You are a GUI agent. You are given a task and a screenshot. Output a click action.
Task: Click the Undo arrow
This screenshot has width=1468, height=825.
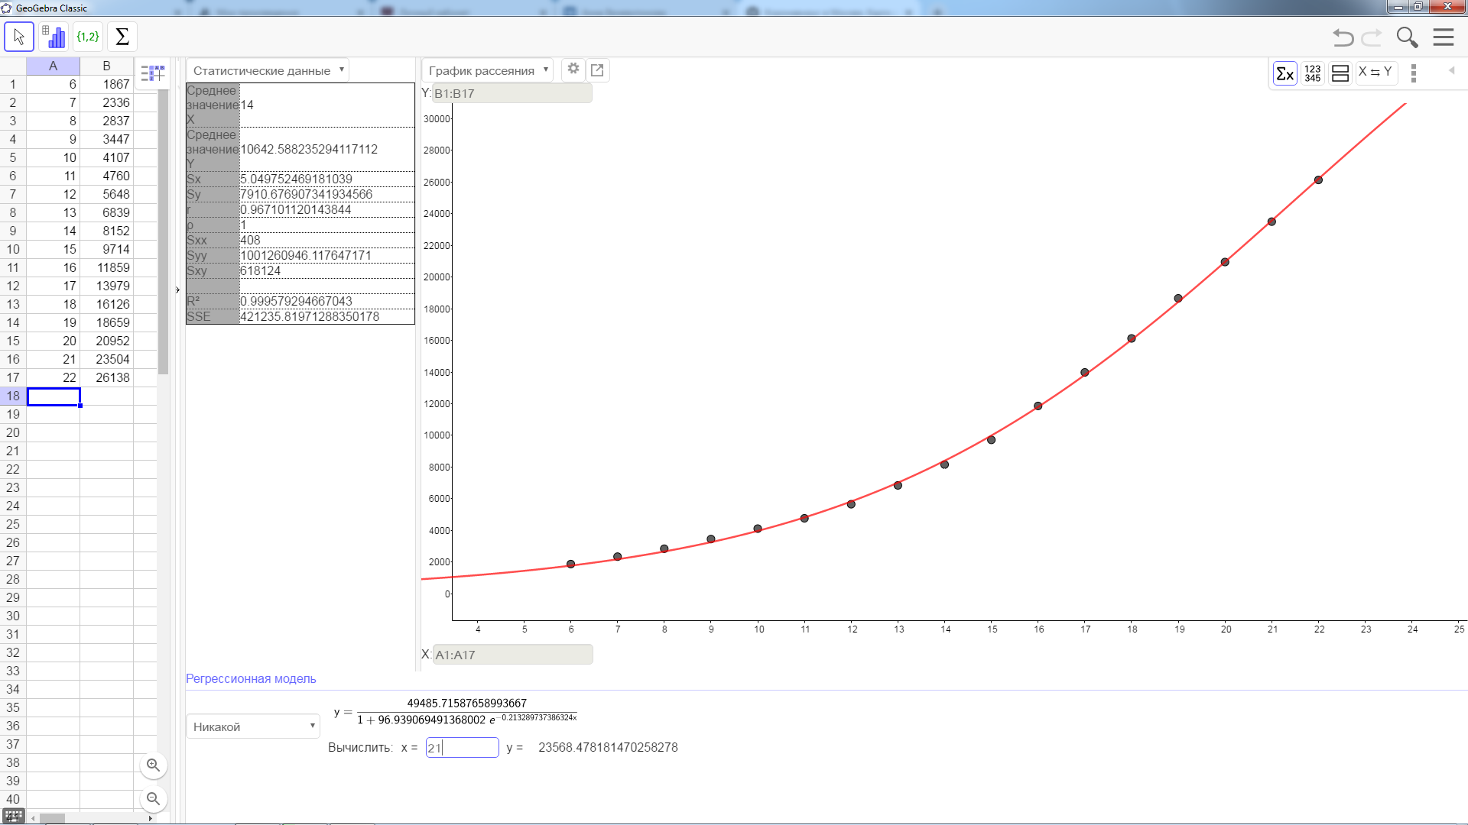(x=1343, y=37)
